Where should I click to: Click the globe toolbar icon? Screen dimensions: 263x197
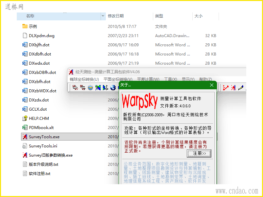pyautogui.click(x=113, y=88)
